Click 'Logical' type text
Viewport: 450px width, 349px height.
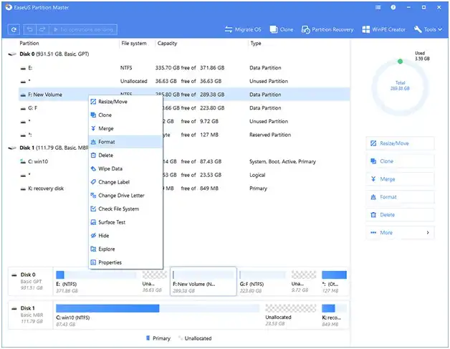[257, 175]
